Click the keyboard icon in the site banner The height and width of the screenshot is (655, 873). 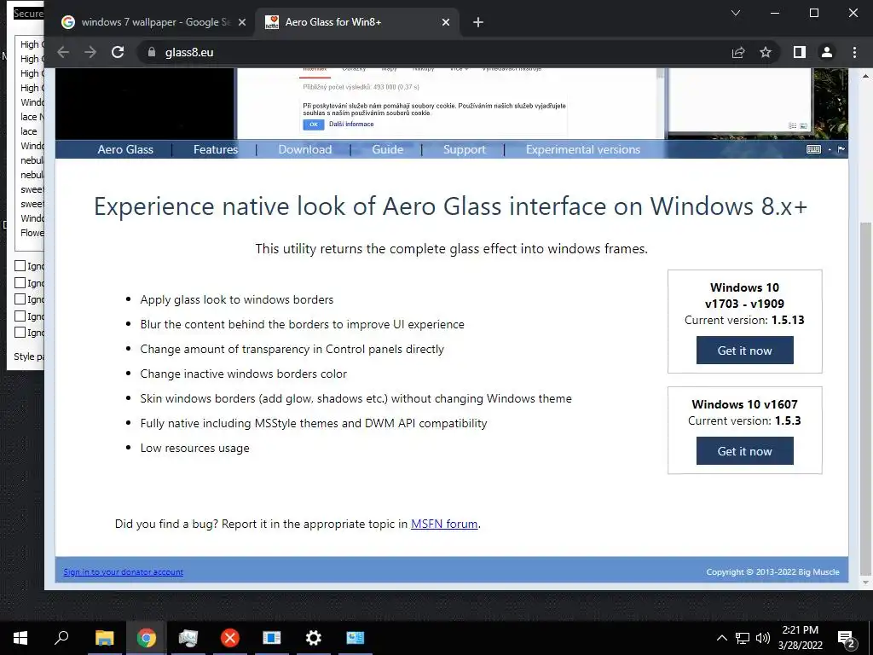coord(813,149)
